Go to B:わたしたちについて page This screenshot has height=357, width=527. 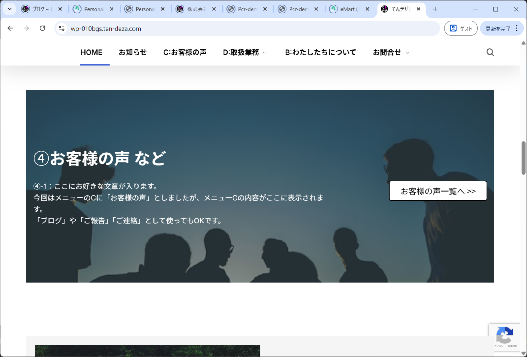pos(320,52)
